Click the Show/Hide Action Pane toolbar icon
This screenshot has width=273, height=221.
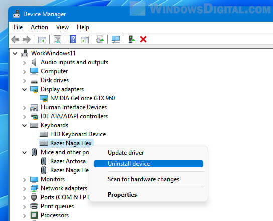(85, 40)
